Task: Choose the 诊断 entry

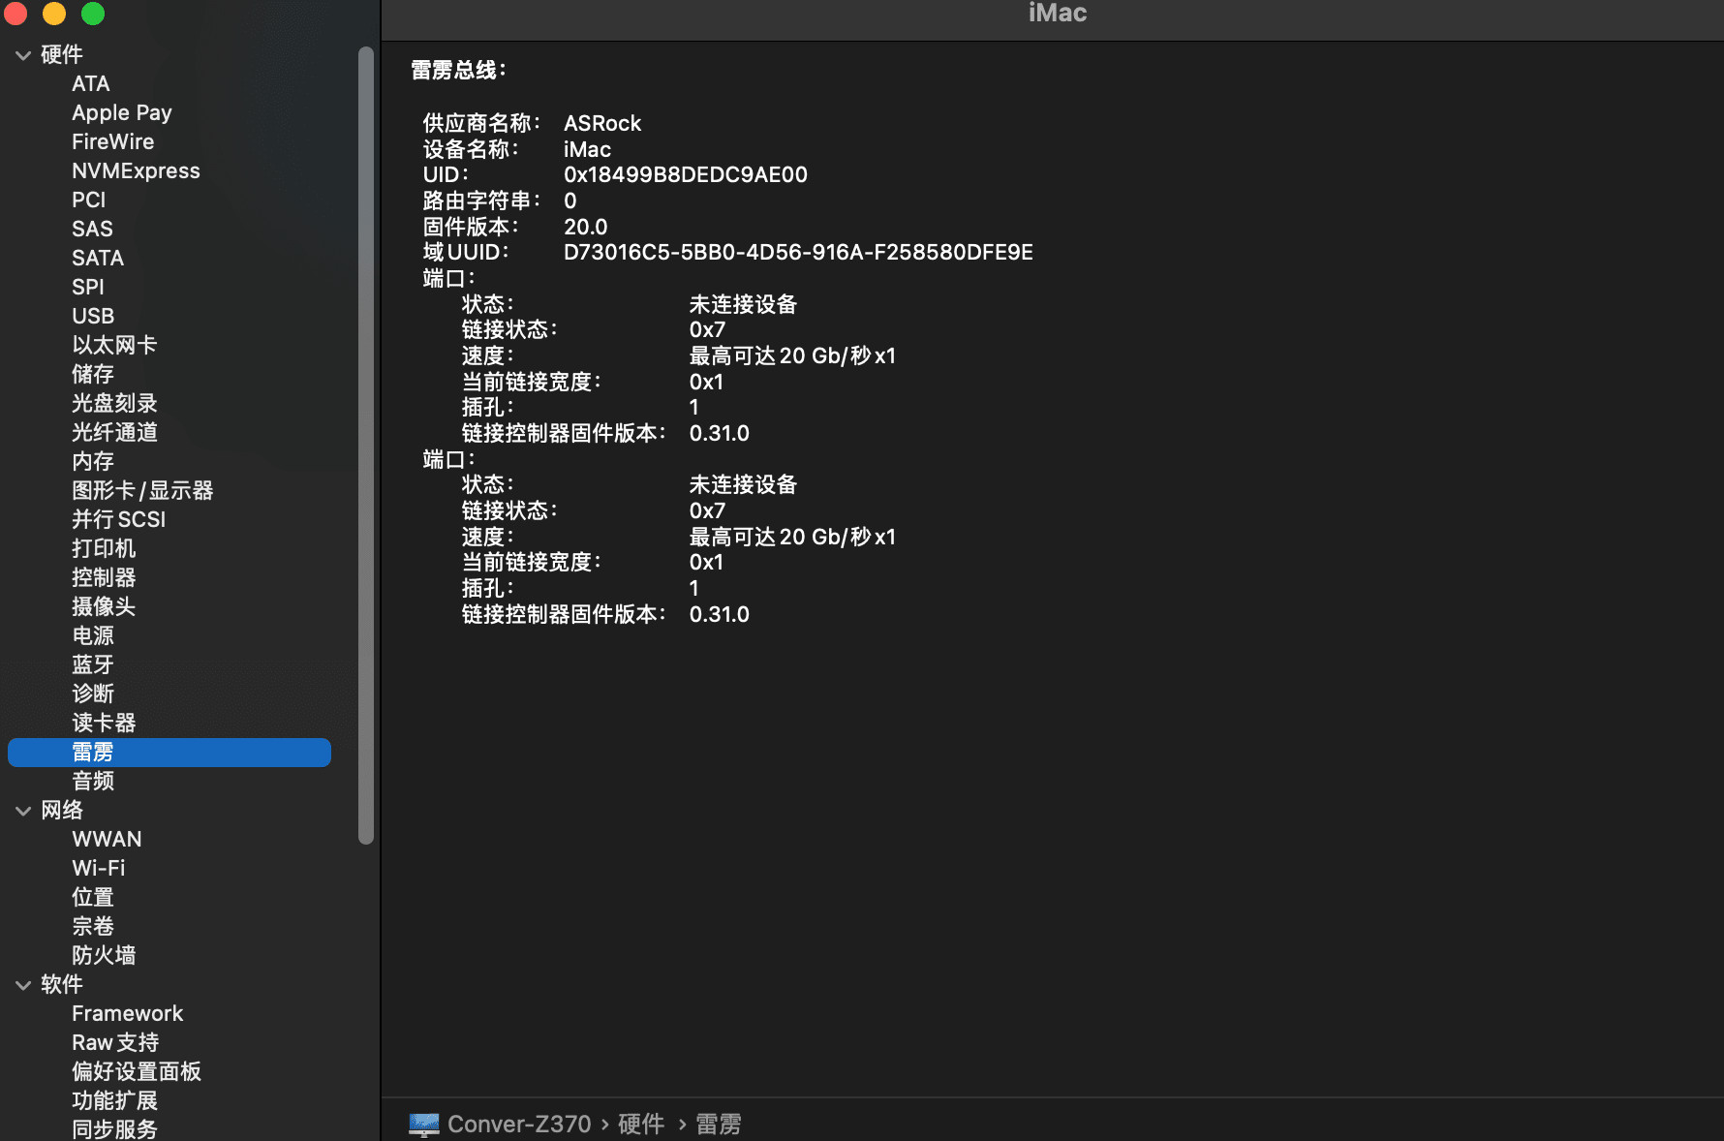Action: (93, 694)
